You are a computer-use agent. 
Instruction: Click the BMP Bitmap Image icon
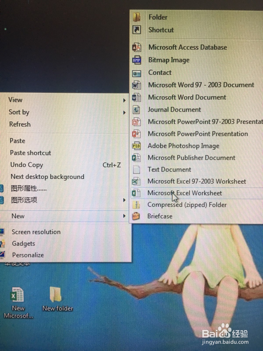click(x=136, y=60)
